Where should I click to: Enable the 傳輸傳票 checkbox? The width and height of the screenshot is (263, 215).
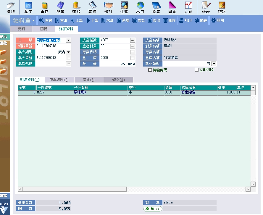tap(150, 70)
